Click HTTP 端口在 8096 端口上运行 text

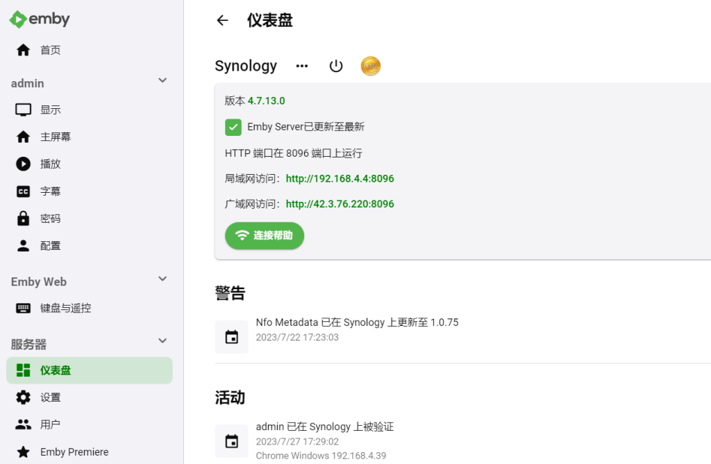pos(294,153)
